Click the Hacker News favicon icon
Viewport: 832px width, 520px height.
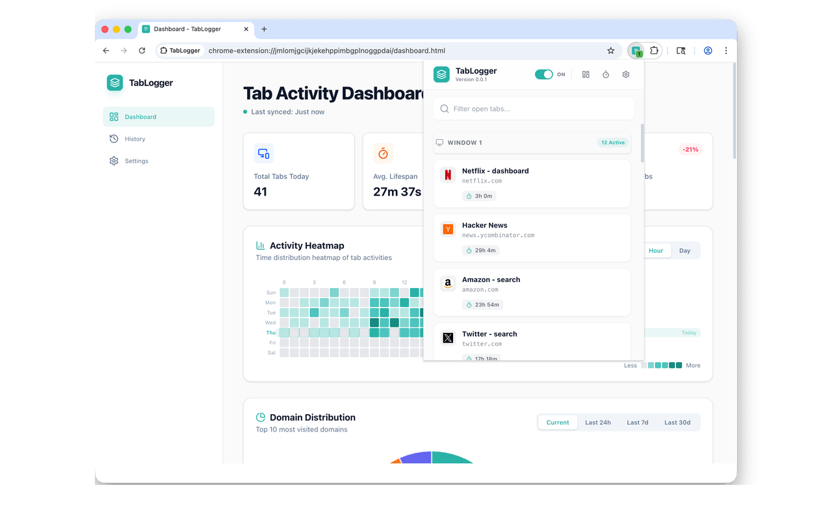448,229
